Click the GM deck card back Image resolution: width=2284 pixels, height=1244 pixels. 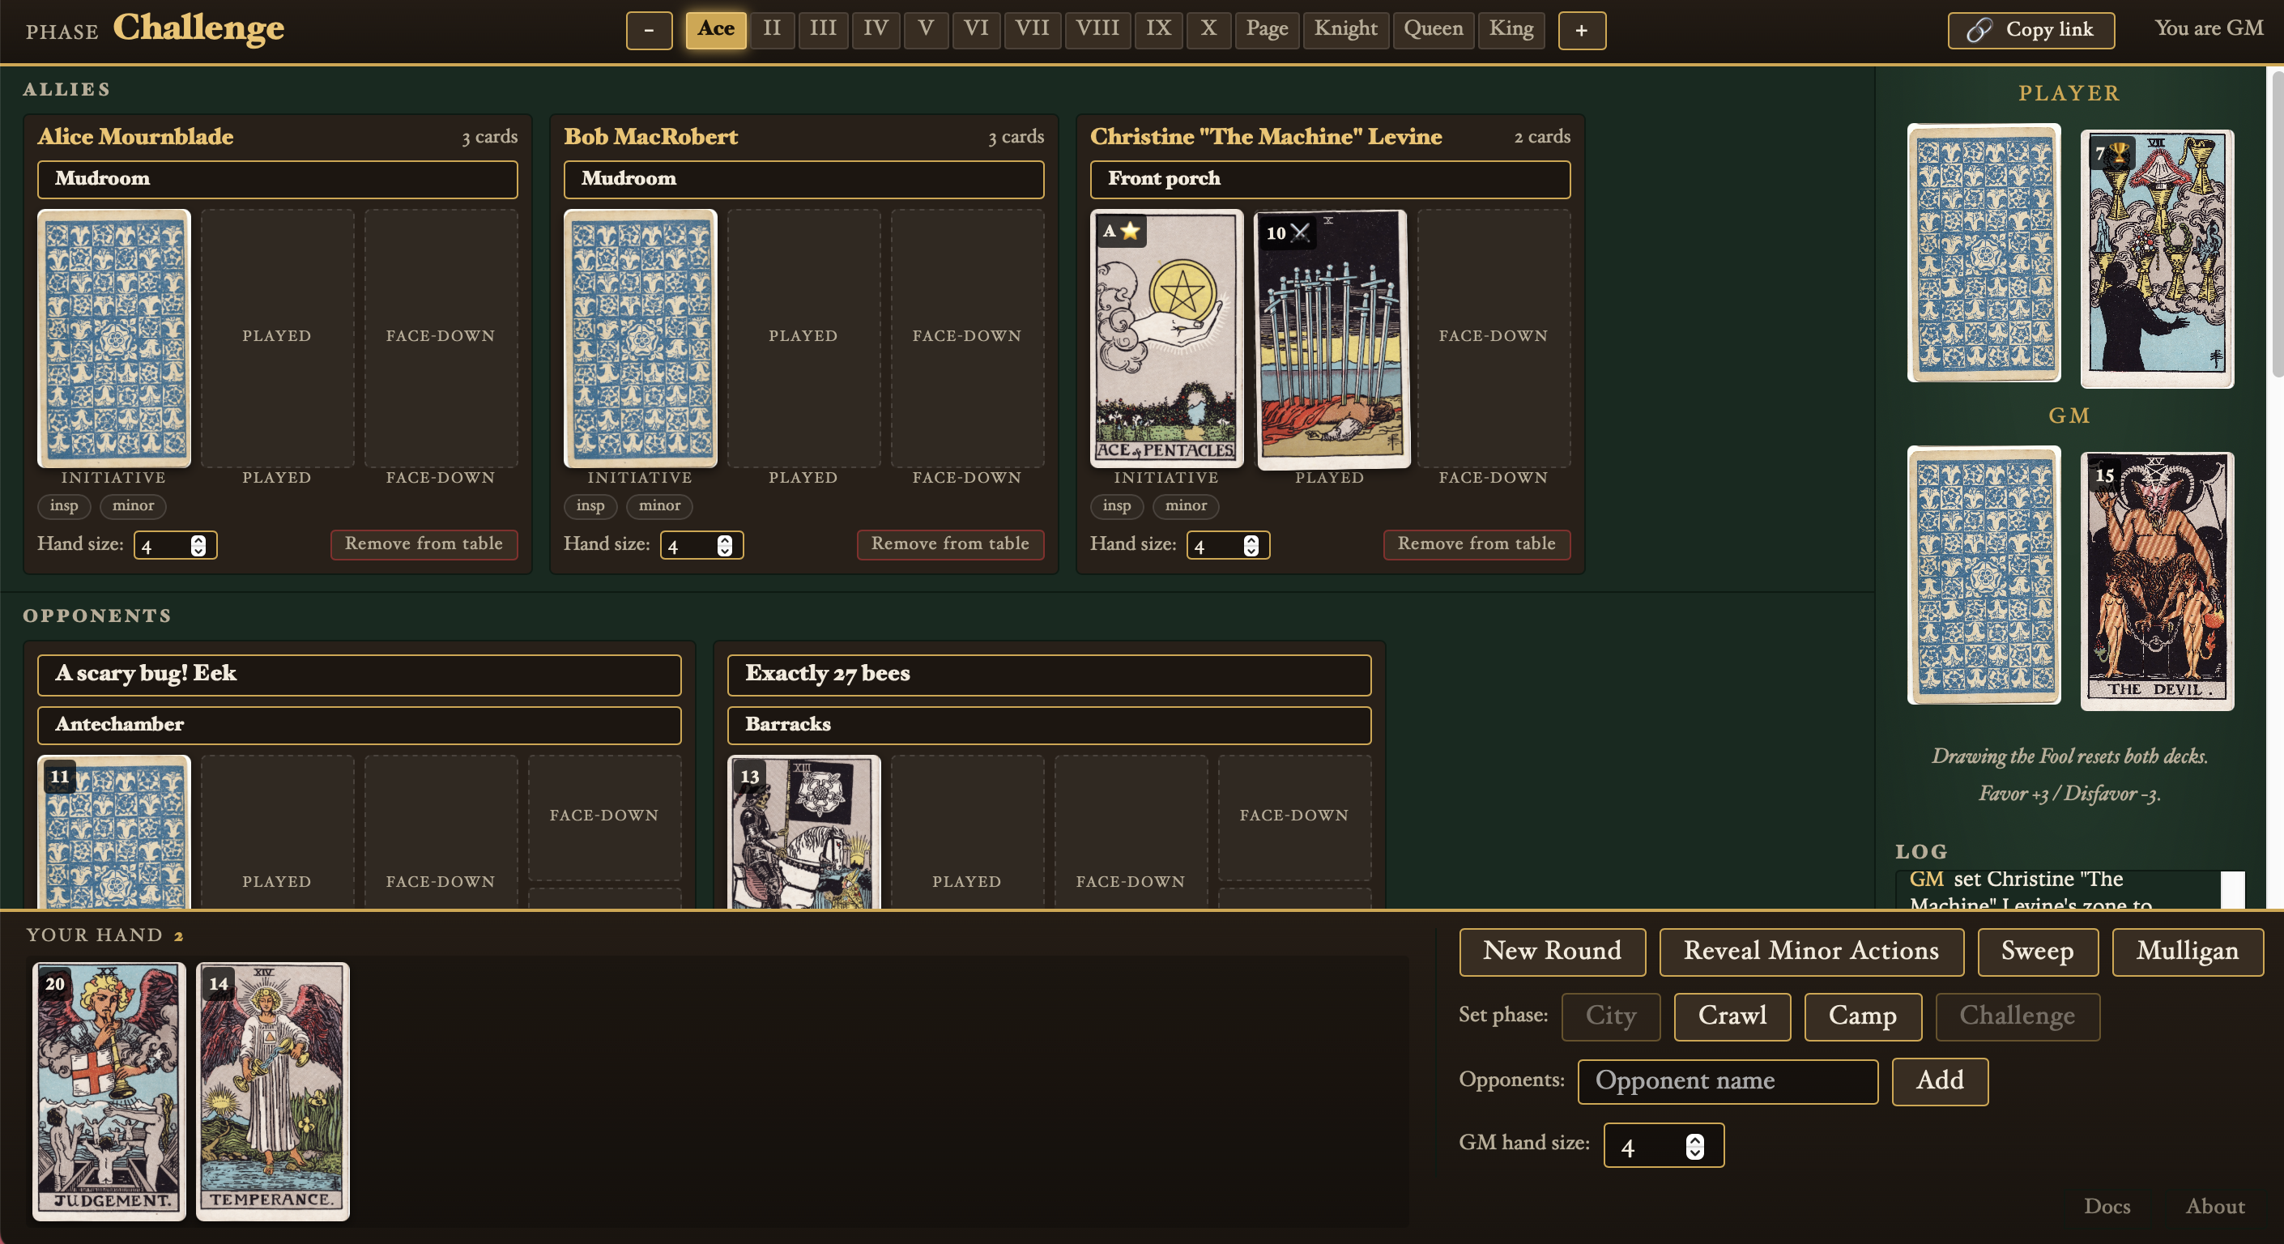(x=1984, y=574)
